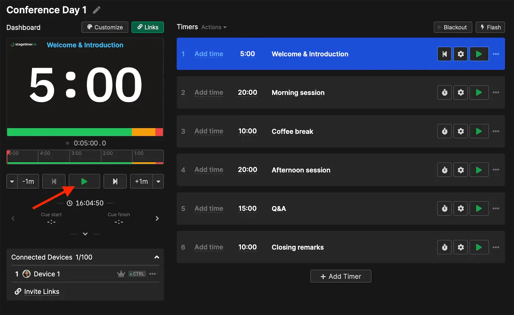Open the Invite Links link
This screenshot has height=315, width=514.
(41, 292)
